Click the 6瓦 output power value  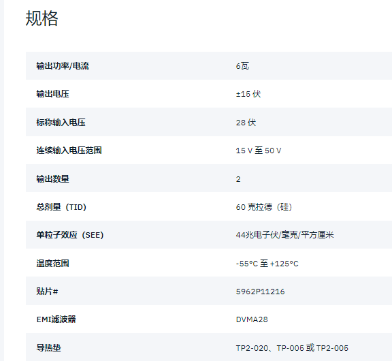point(242,66)
